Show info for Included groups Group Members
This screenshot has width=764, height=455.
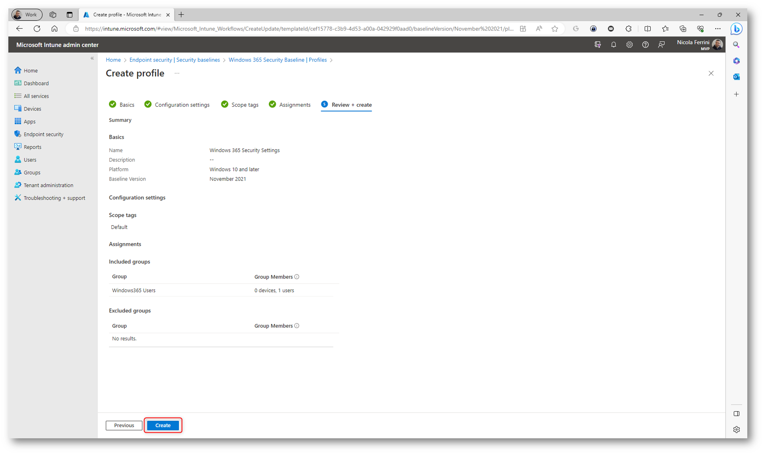[x=297, y=277]
